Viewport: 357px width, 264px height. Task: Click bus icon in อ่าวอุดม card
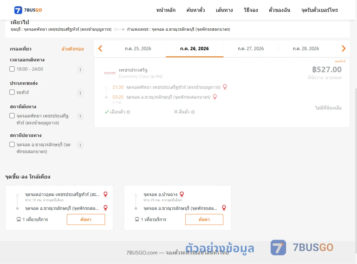(19, 219)
